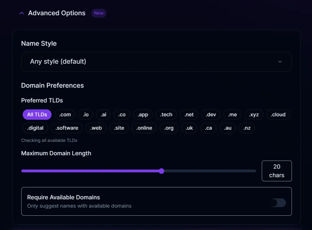Select the .tech TLD
The image size is (312, 230).
point(166,114)
